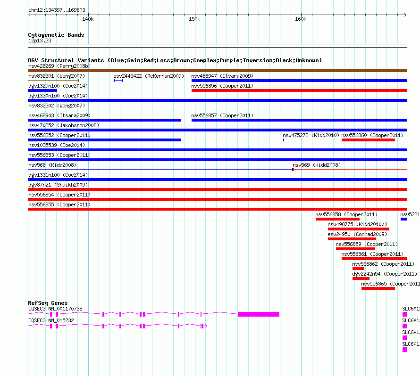Click the esv24950 (Conrad2009) label
The width and height of the screenshot is (420, 376).
click(x=357, y=234)
